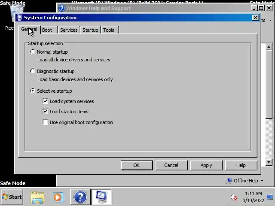The width and height of the screenshot is (275, 206).
Task: Close the Windows Help and Support window
Action: tap(269, 8)
